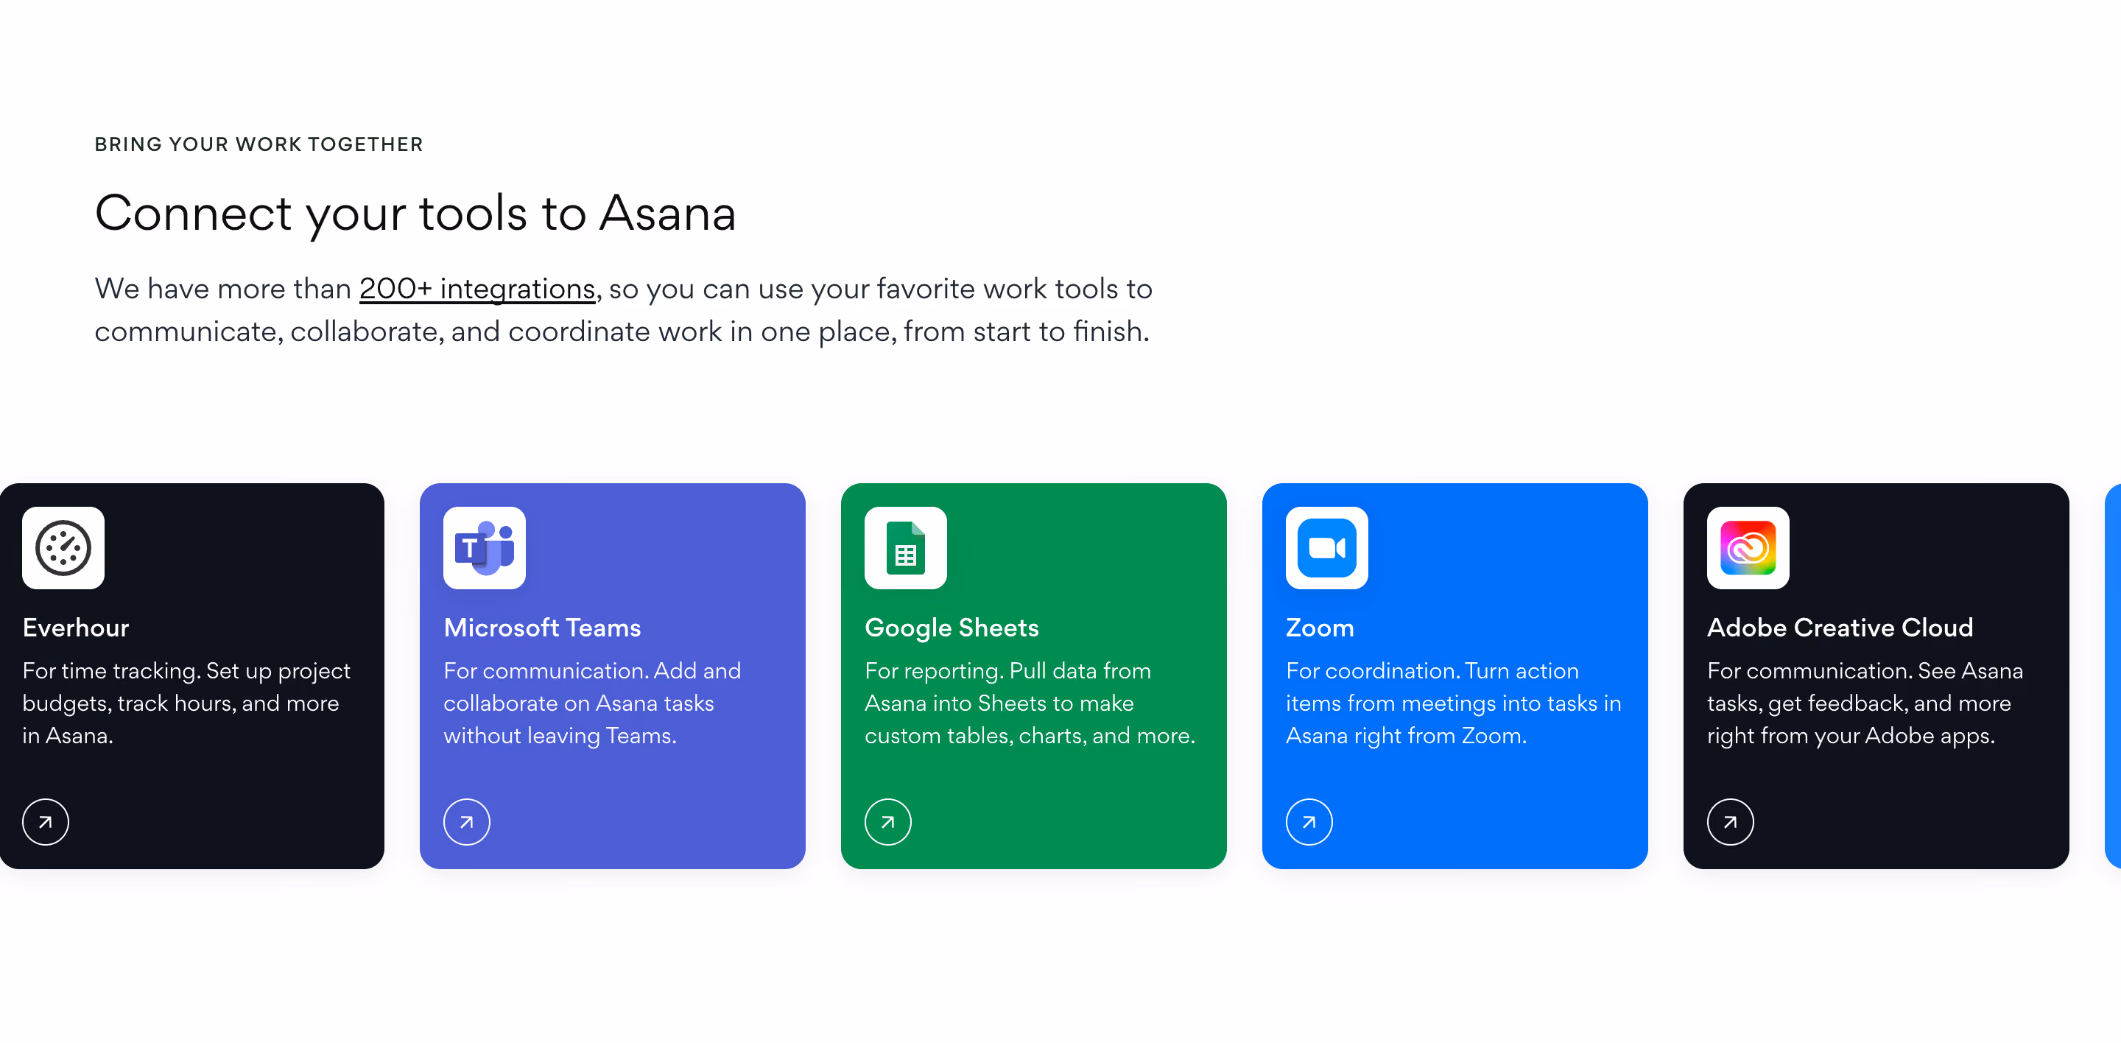Click the Microsoft Teams logo icon
Viewport: 2121px width, 1043px height.
[484, 547]
